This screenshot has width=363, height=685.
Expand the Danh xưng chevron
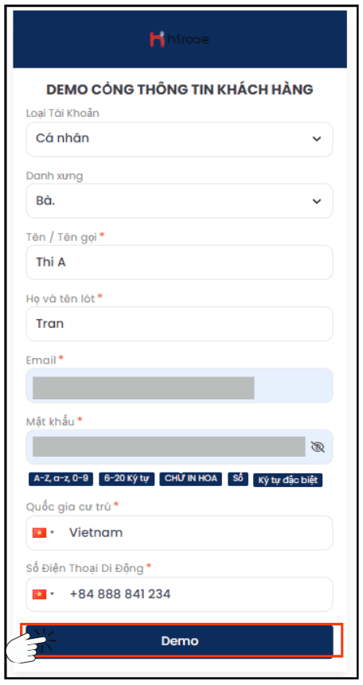(317, 201)
